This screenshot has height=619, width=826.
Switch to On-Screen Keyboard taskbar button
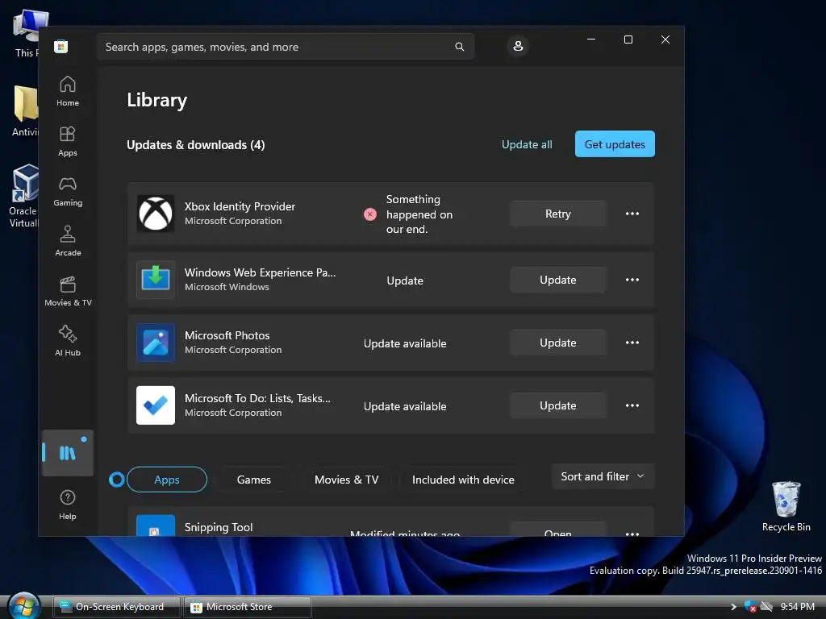pyautogui.click(x=117, y=607)
